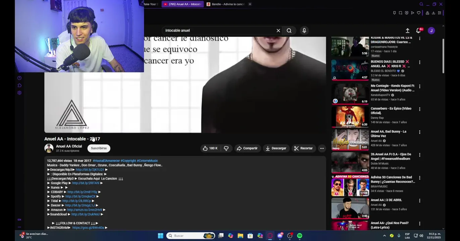Open File Explorer from the taskbar
Image resolution: width=460 pixels, height=241 pixels.
(240, 236)
